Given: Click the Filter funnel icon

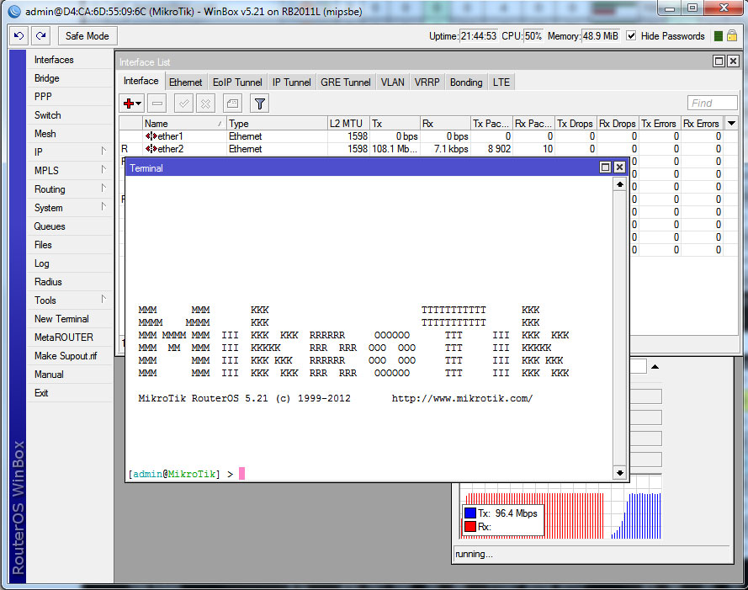Looking at the screenshot, I should pyautogui.click(x=260, y=103).
